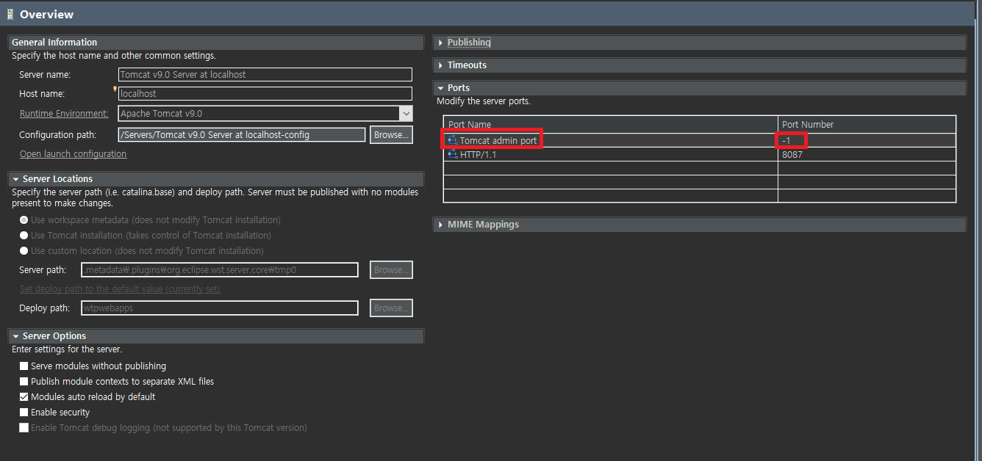Select the HTTP/1.1 port name cell
Screen dimensions: 982x461
[611, 155]
